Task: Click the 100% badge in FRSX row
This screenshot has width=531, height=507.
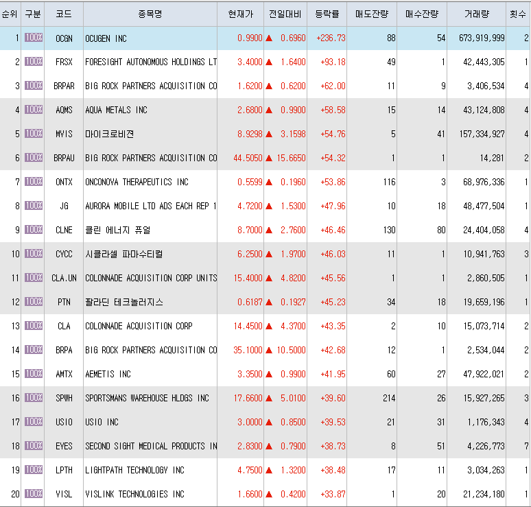Action: pyautogui.click(x=34, y=62)
